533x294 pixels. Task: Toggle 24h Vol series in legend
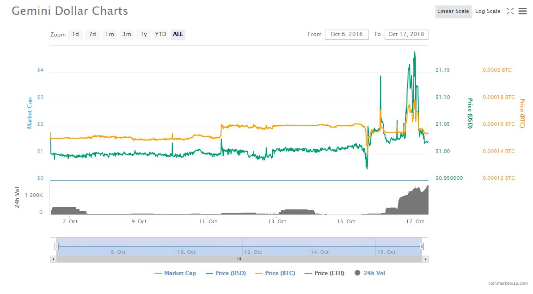pos(370,273)
